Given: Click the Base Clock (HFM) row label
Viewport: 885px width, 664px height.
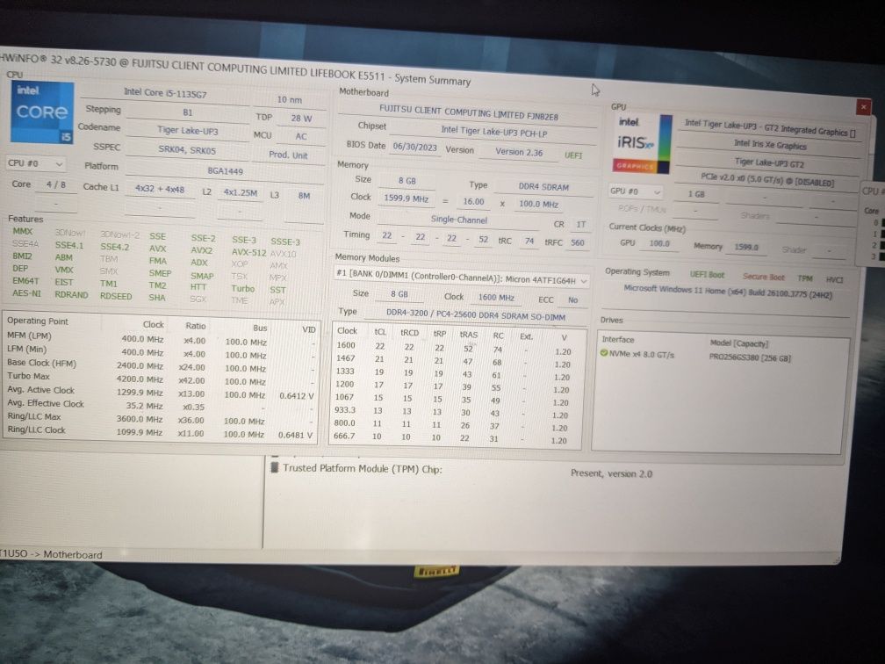Looking at the screenshot, I should tap(41, 363).
